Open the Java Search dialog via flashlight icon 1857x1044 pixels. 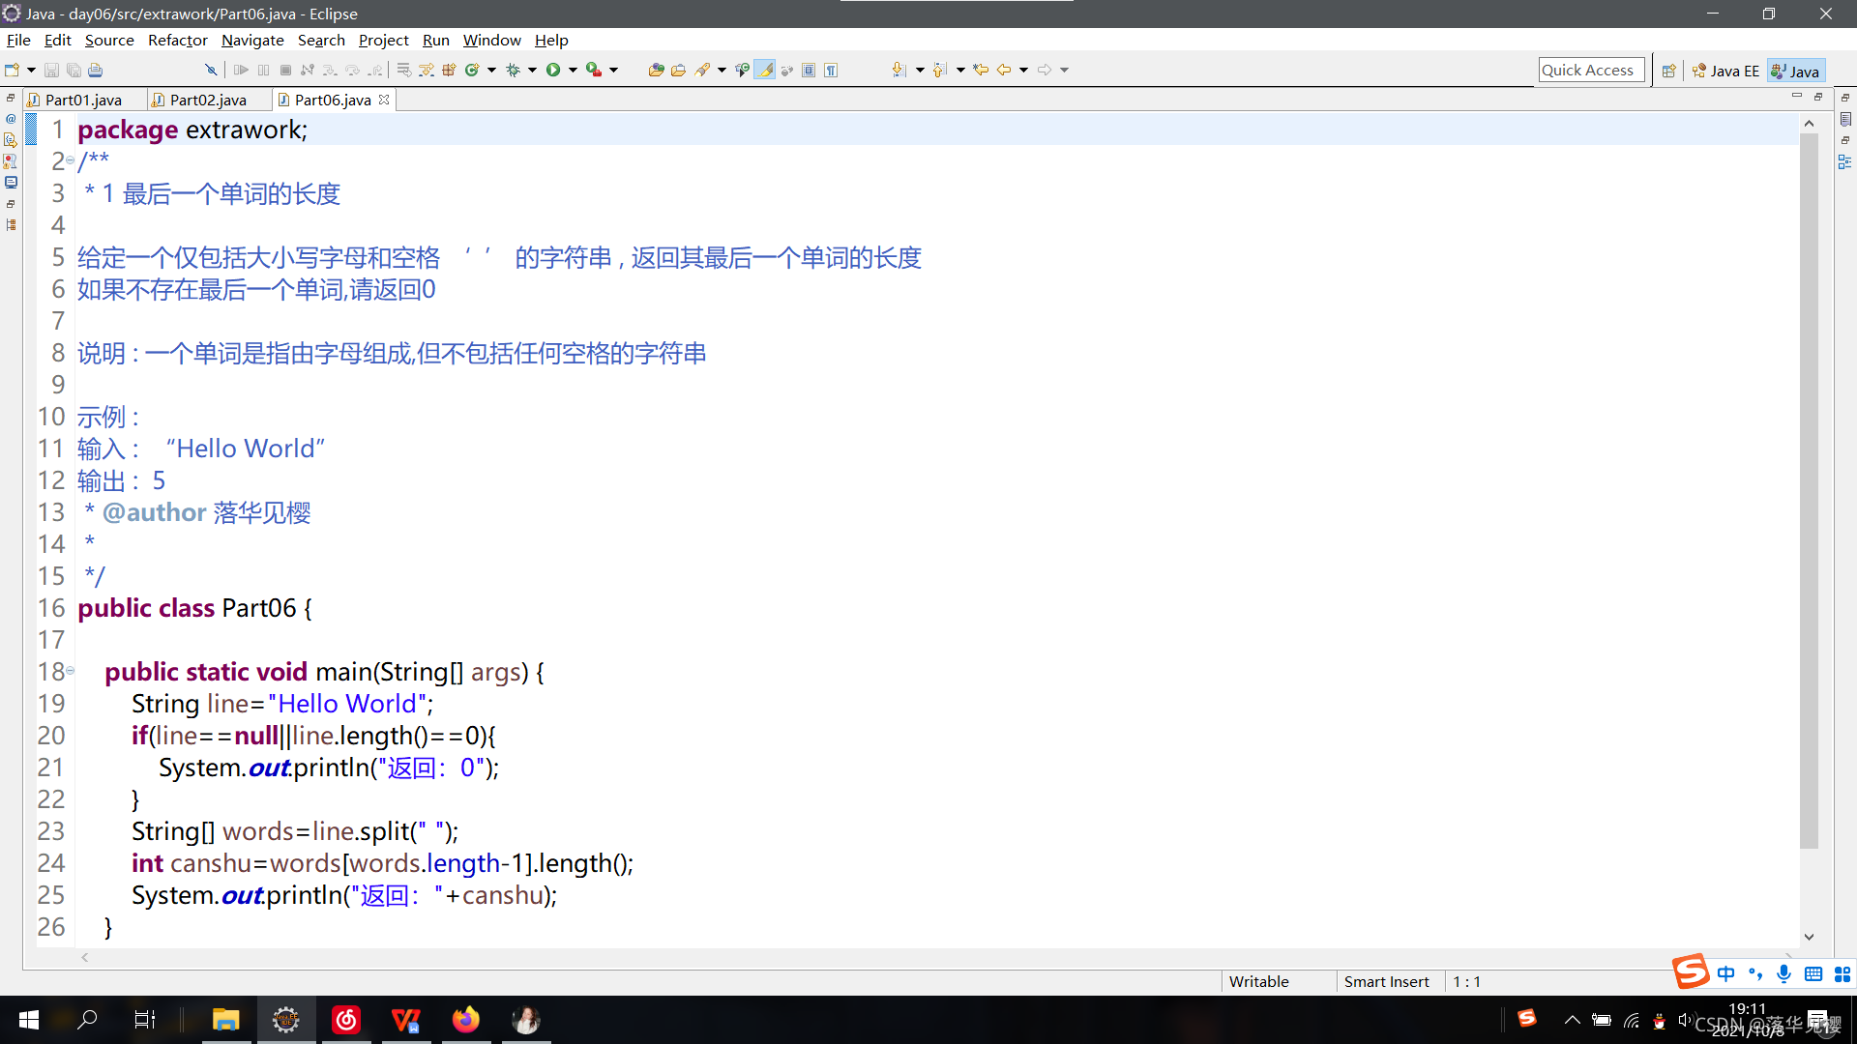pyautogui.click(x=702, y=70)
